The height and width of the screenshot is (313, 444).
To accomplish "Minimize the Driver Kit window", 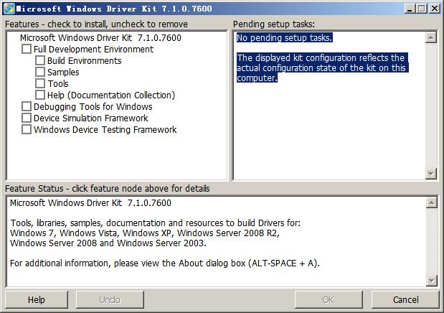I will [410, 9].
